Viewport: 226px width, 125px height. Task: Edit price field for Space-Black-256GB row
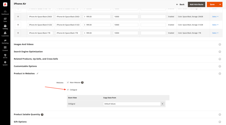(97, 16)
